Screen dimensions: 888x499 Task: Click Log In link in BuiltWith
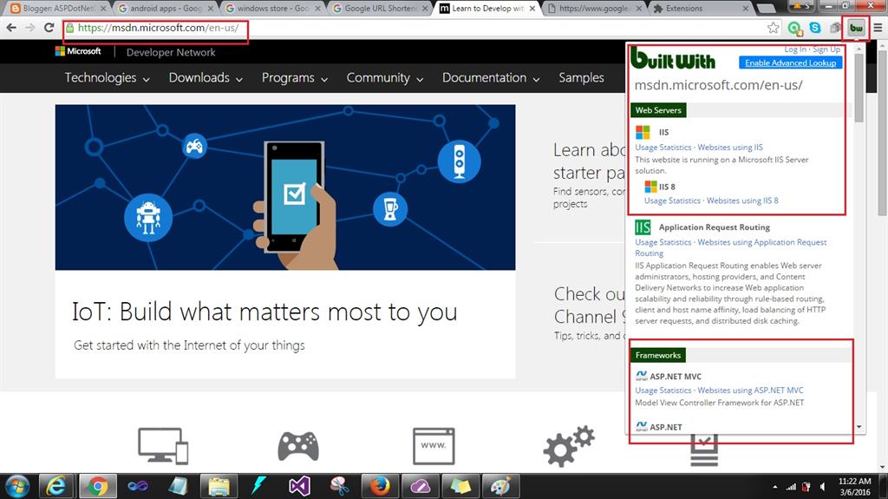coord(795,49)
